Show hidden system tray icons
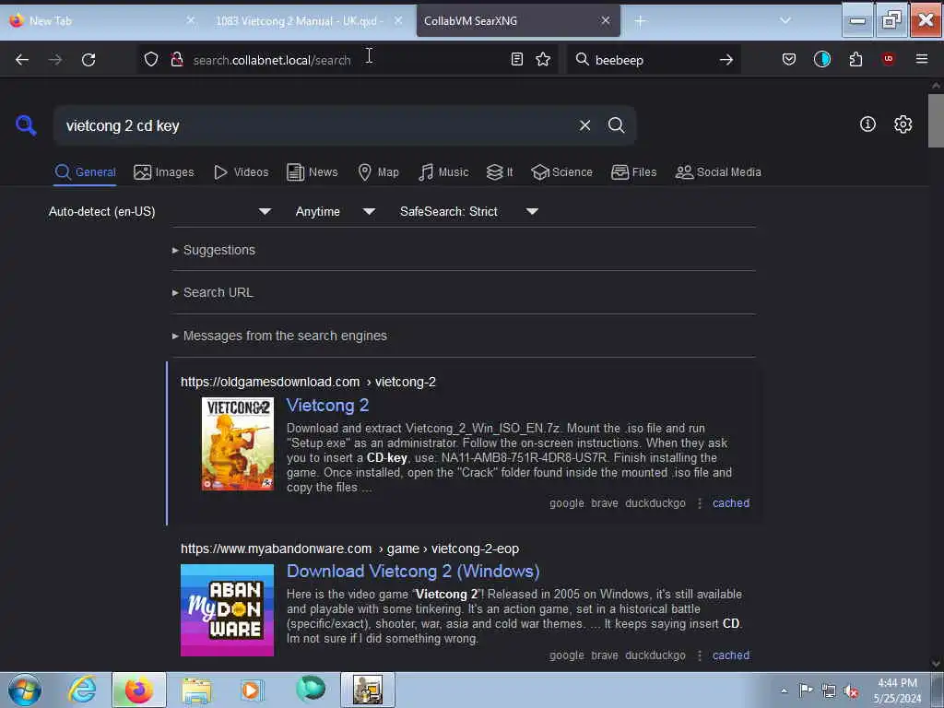 coord(784,691)
